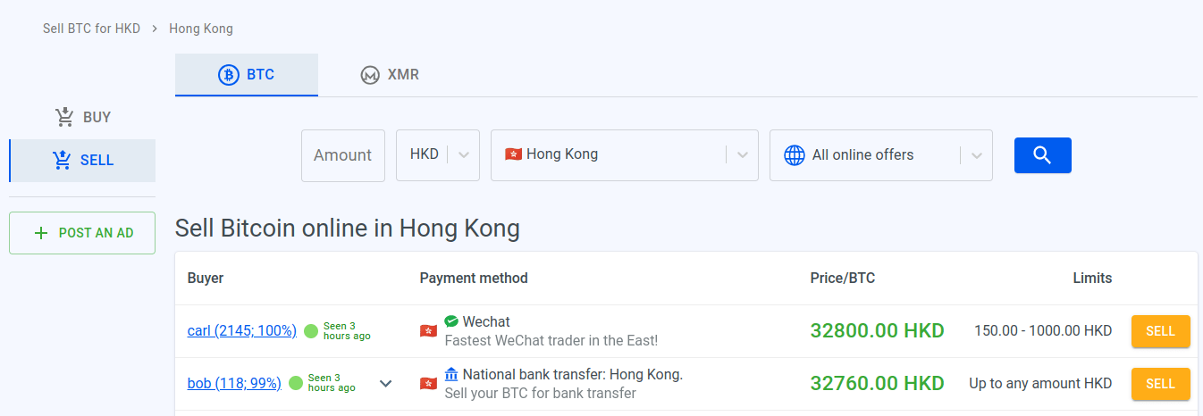The height and width of the screenshot is (416, 1203).
Task: Click National bank transfer: Hong Kong text
Action: [573, 375]
